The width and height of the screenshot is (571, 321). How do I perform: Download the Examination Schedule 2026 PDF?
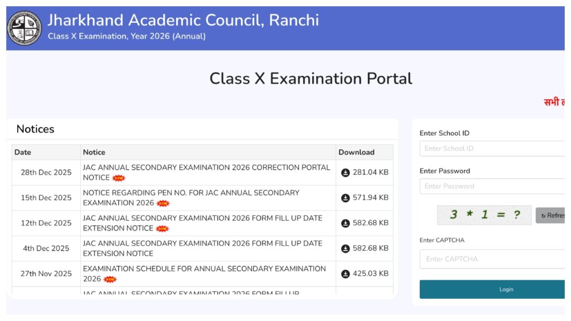pos(346,274)
